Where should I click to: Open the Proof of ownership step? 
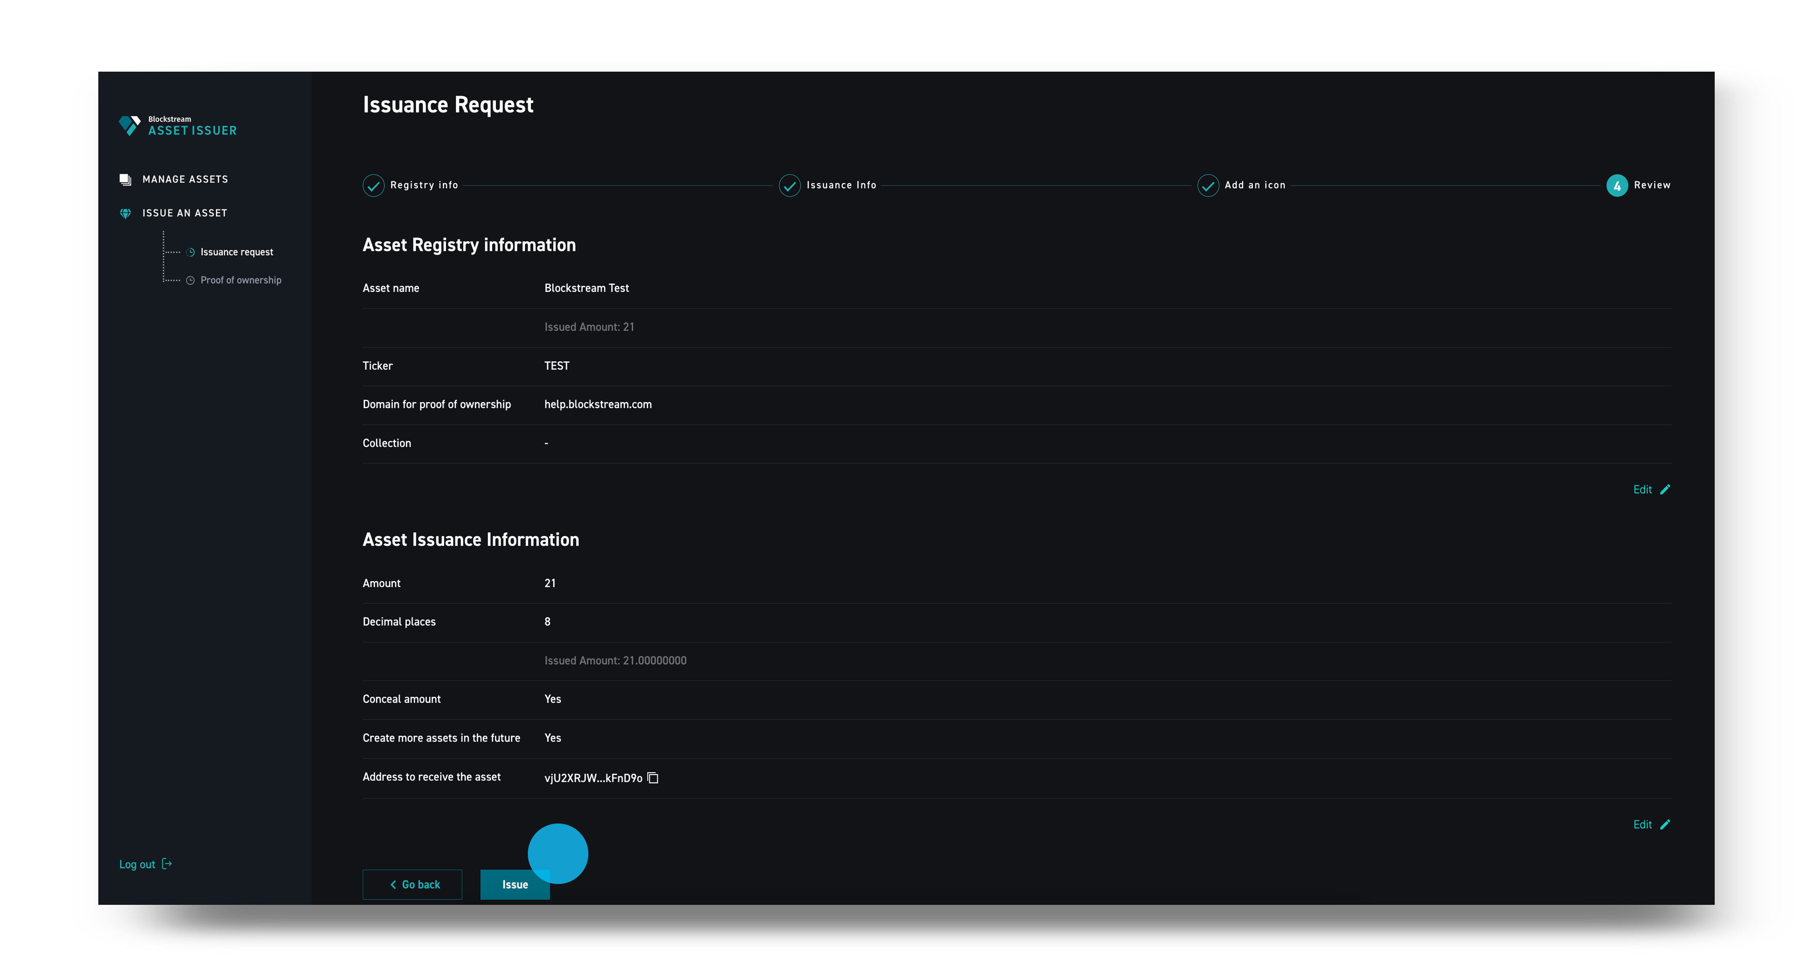click(x=241, y=279)
